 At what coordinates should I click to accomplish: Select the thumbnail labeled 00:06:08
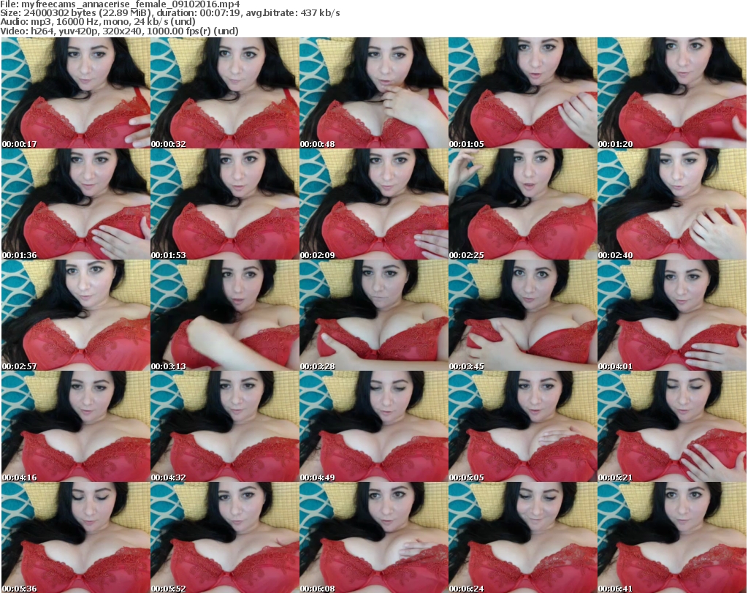pos(373,537)
